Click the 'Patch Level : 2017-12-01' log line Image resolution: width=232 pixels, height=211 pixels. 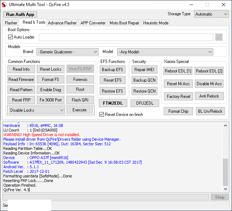(x=26, y=171)
